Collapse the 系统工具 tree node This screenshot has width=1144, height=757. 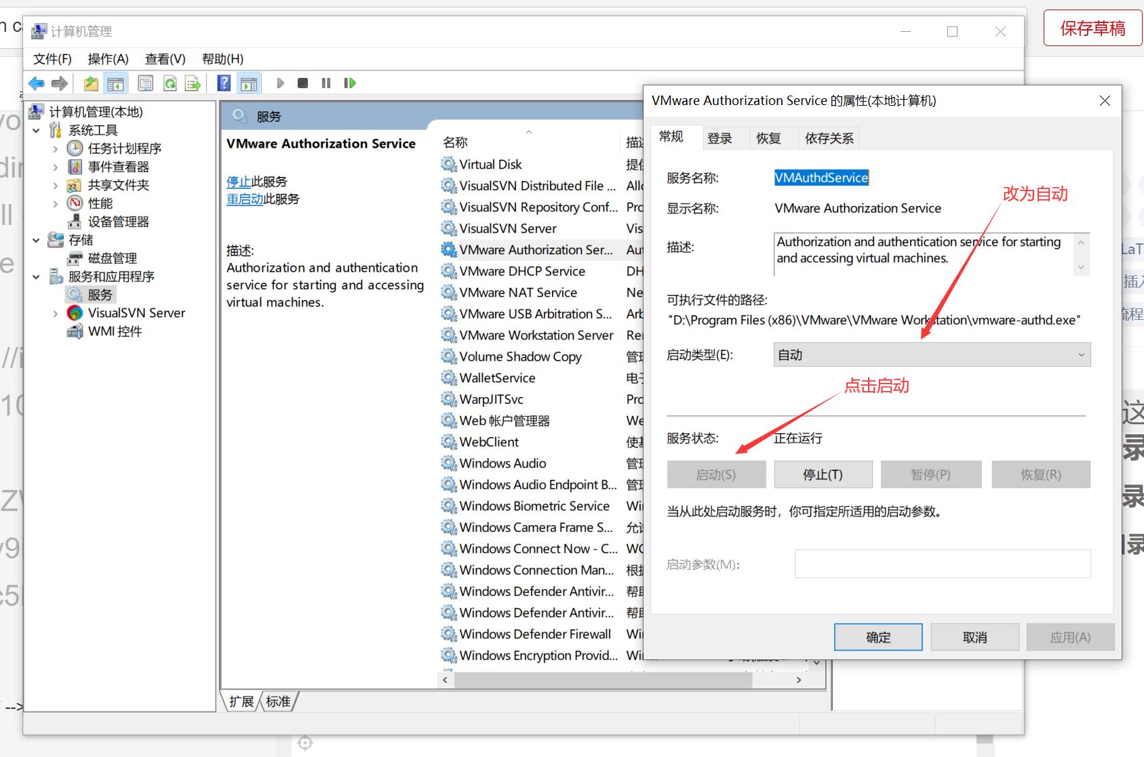click(x=37, y=130)
